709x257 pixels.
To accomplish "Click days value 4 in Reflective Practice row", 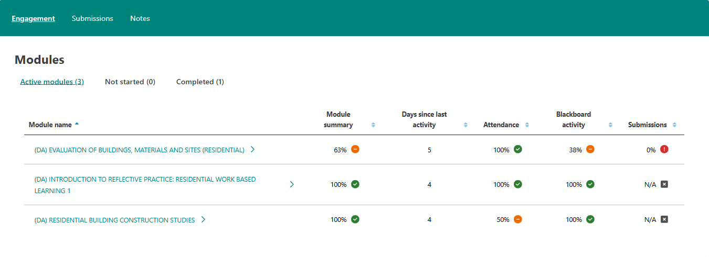I will [x=429, y=185].
